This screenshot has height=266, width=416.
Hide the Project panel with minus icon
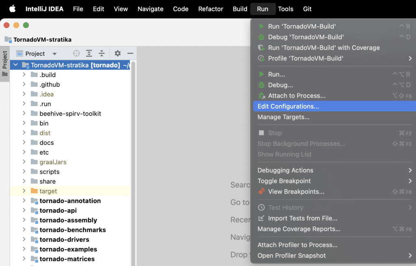click(x=130, y=54)
